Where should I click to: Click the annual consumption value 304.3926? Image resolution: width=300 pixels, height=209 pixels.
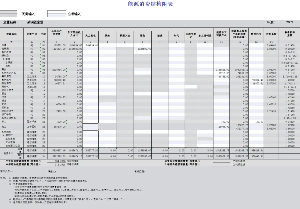60,161
